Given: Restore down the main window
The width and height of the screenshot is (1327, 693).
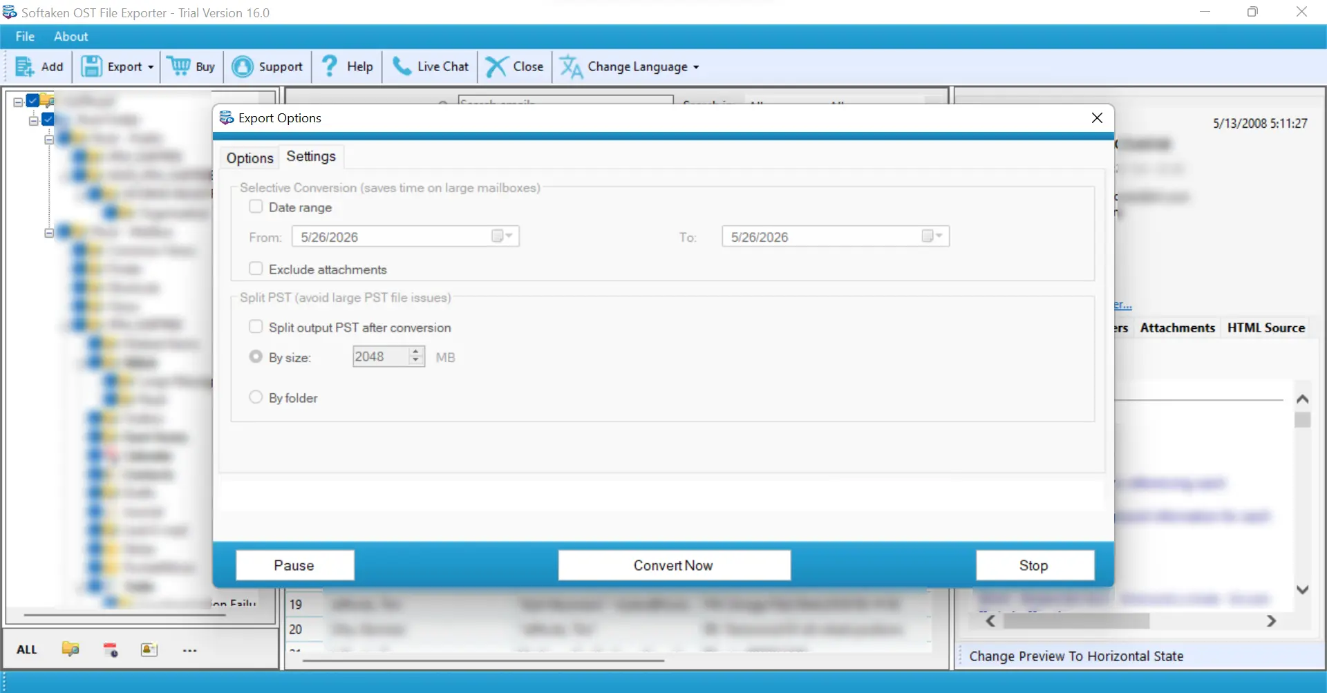Looking at the screenshot, I should coord(1252,12).
